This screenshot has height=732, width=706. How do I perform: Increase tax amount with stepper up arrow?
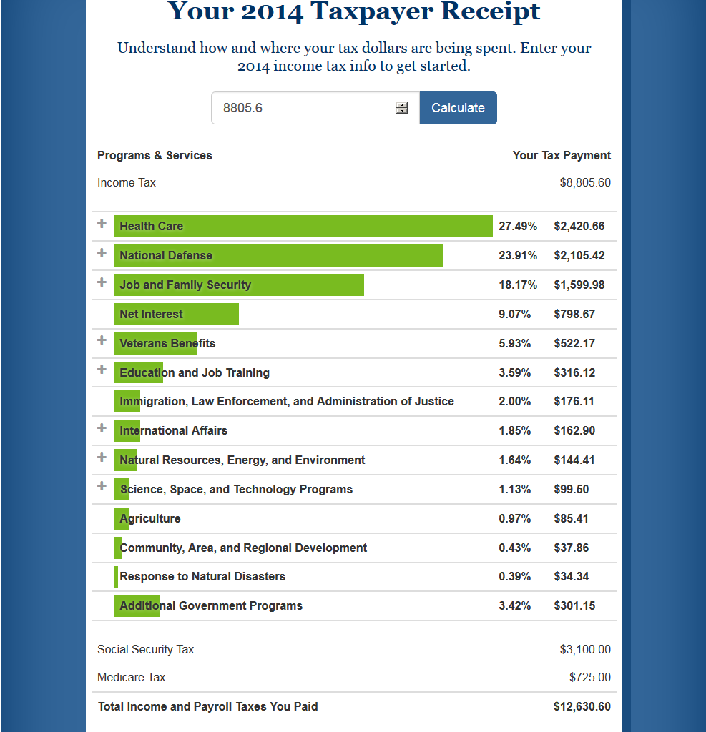(402, 105)
